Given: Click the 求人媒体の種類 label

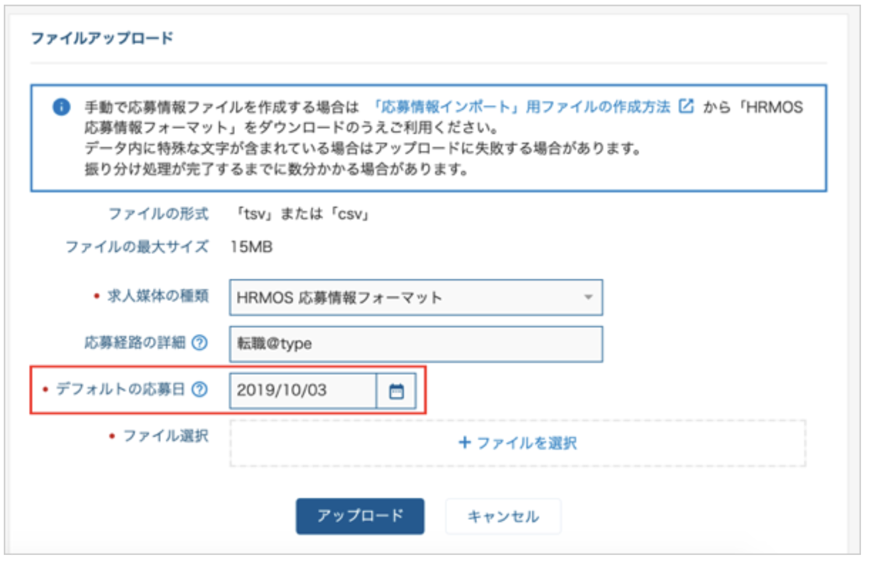Looking at the screenshot, I should [158, 296].
